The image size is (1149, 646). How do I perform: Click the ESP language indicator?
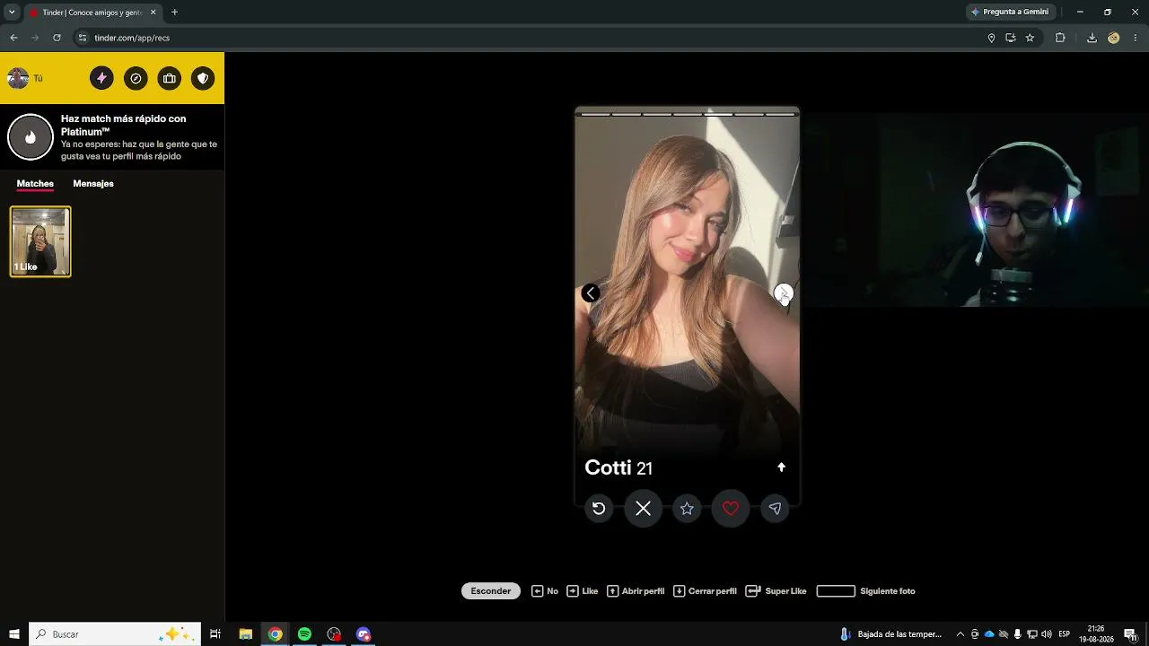(1064, 634)
